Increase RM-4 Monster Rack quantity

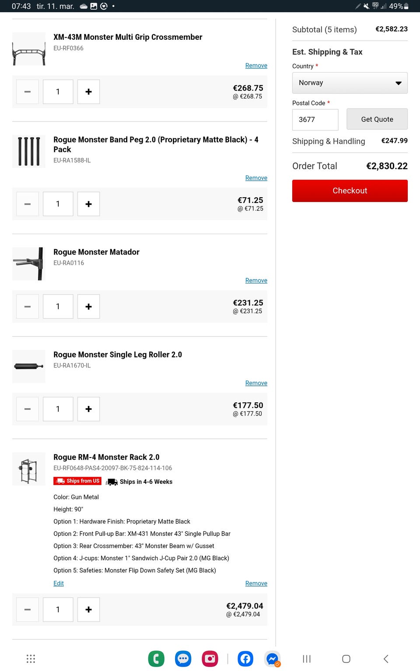coord(88,609)
